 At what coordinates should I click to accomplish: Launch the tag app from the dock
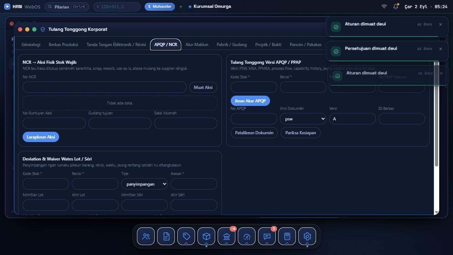tap(186, 236)
